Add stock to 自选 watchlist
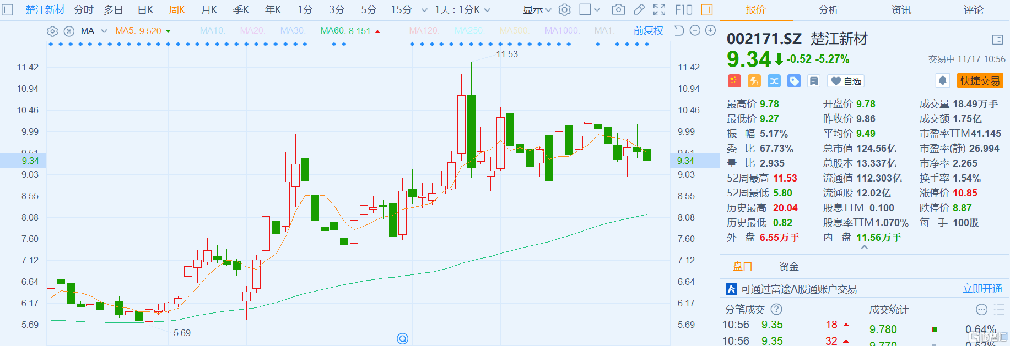Viewport: 1010px width, 346px height. tap(846, 81)
